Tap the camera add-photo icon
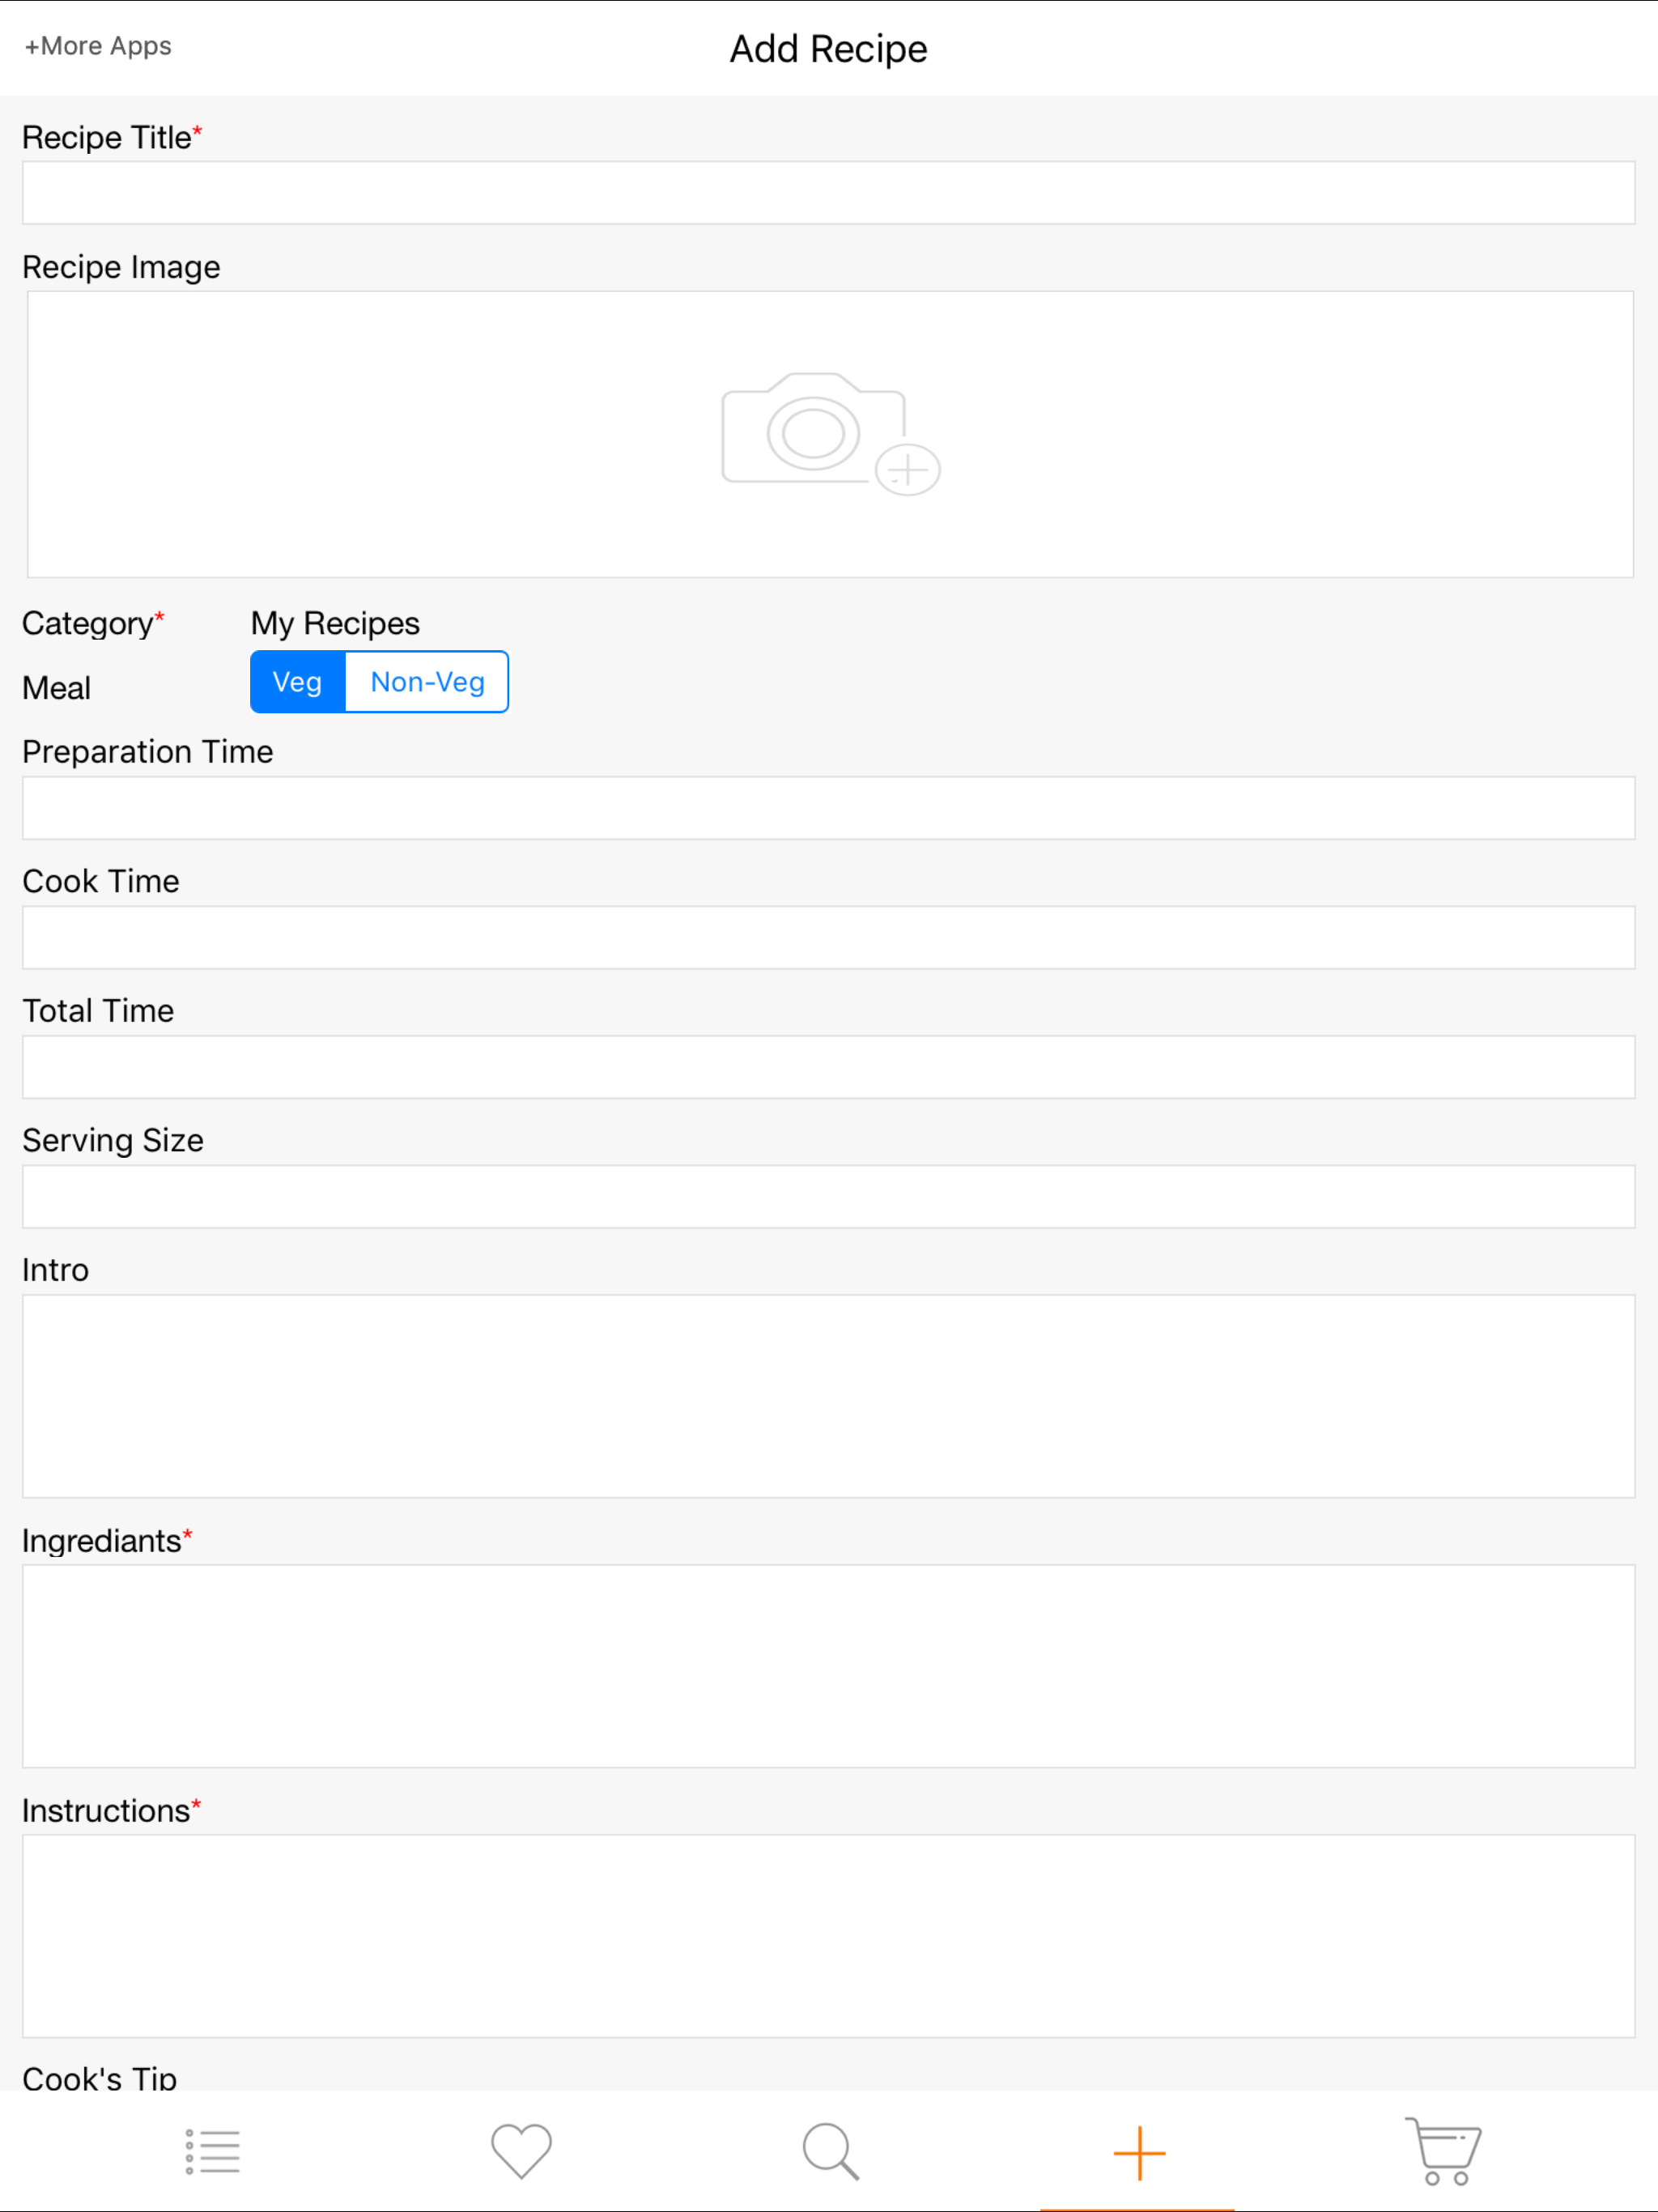The height and width of the screenshot is (2212, 1658). pyautogui.click(x=829, y=433)
